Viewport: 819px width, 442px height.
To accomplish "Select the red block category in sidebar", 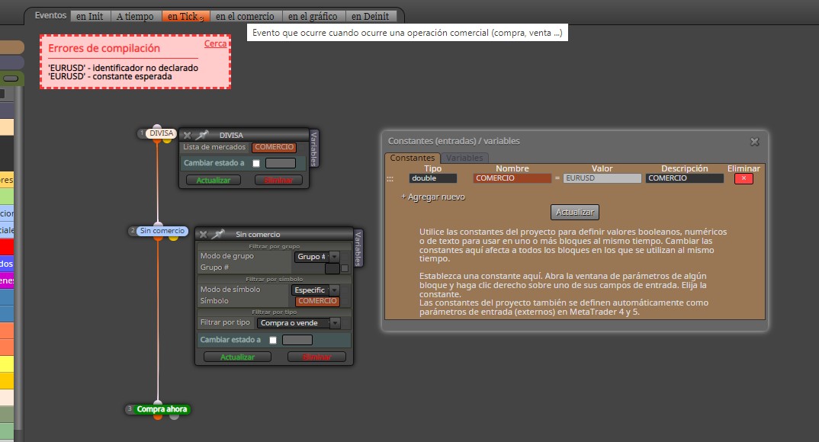I will (x=7, y=246).
